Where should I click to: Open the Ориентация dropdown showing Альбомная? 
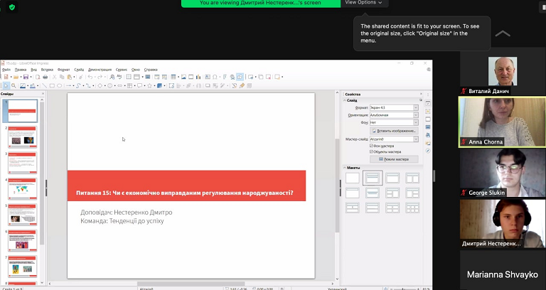[395, 114]
